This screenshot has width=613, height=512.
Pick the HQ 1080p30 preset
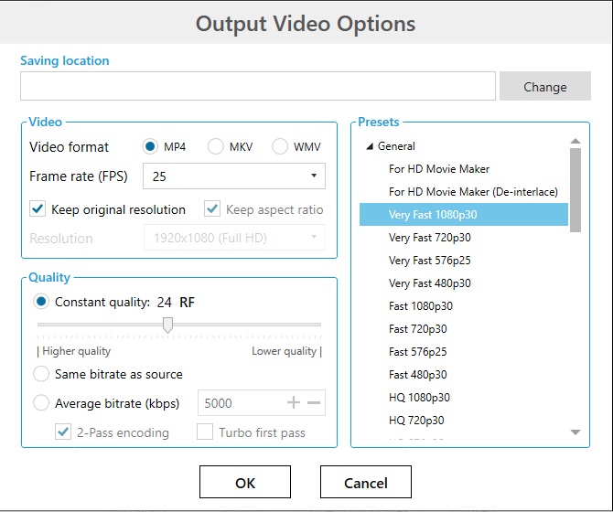pos(419,398)
